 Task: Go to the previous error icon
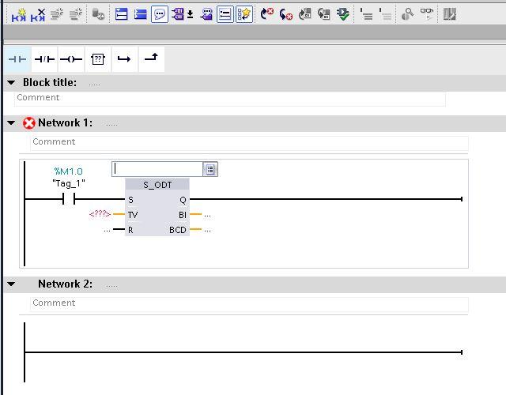267,14
